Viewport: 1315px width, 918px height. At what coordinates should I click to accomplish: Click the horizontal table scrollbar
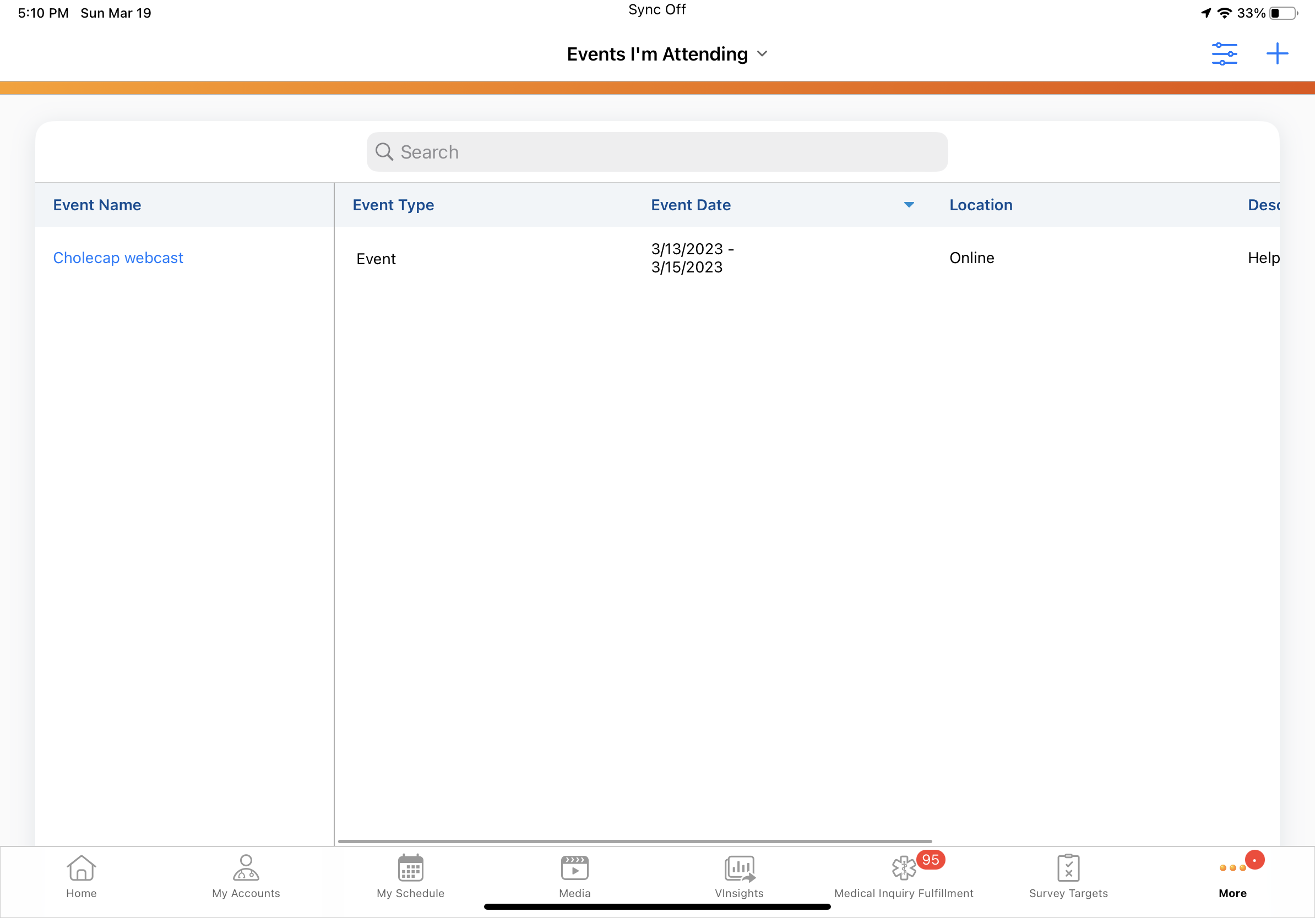tap(634, 841)
